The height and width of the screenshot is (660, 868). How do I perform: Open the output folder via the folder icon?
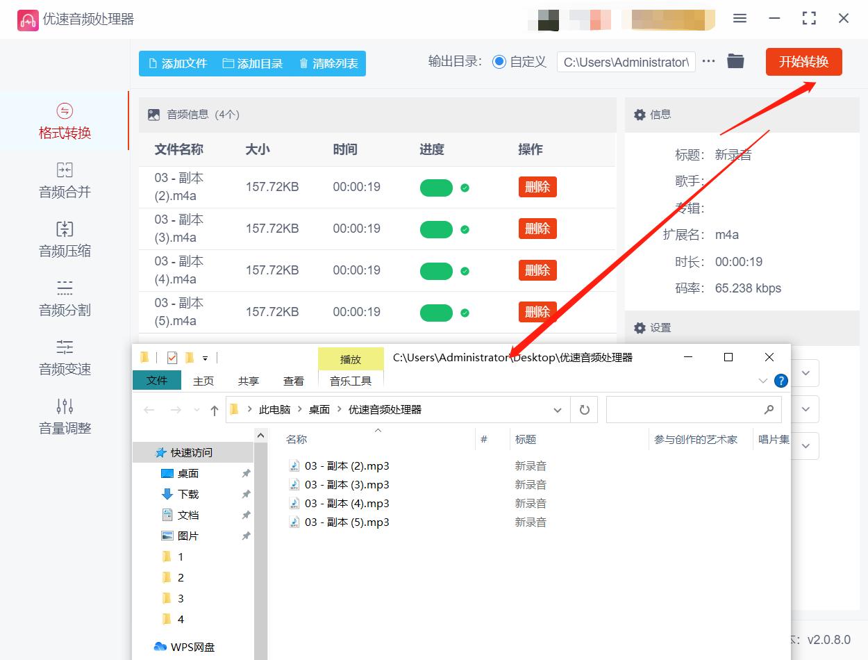click(735, 61)
